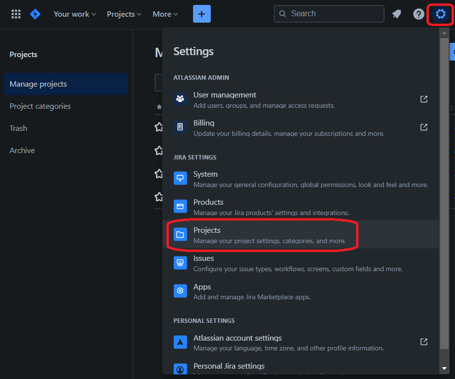455x379 pixels.
Task: Click the help question mark icon
Action: click(x=419, y=14)
